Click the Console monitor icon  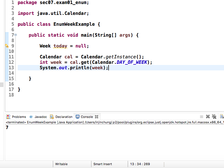[78, 117]
